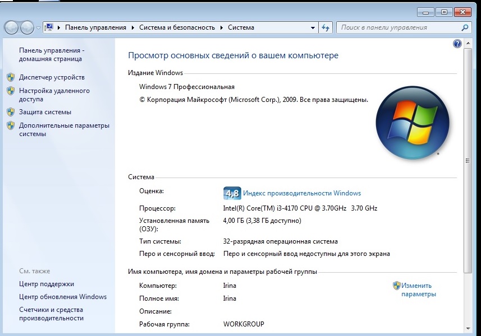Click the magnifier icon in search box
481x336 pixels.
465,27
